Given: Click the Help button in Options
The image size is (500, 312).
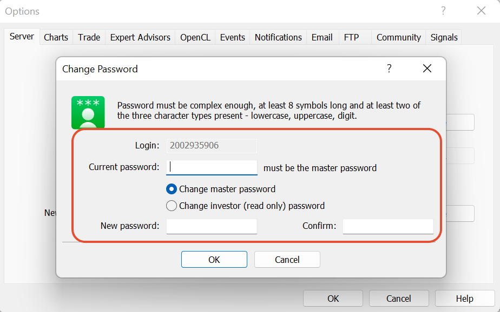Looking at the screenshot, I should (465, 299).
